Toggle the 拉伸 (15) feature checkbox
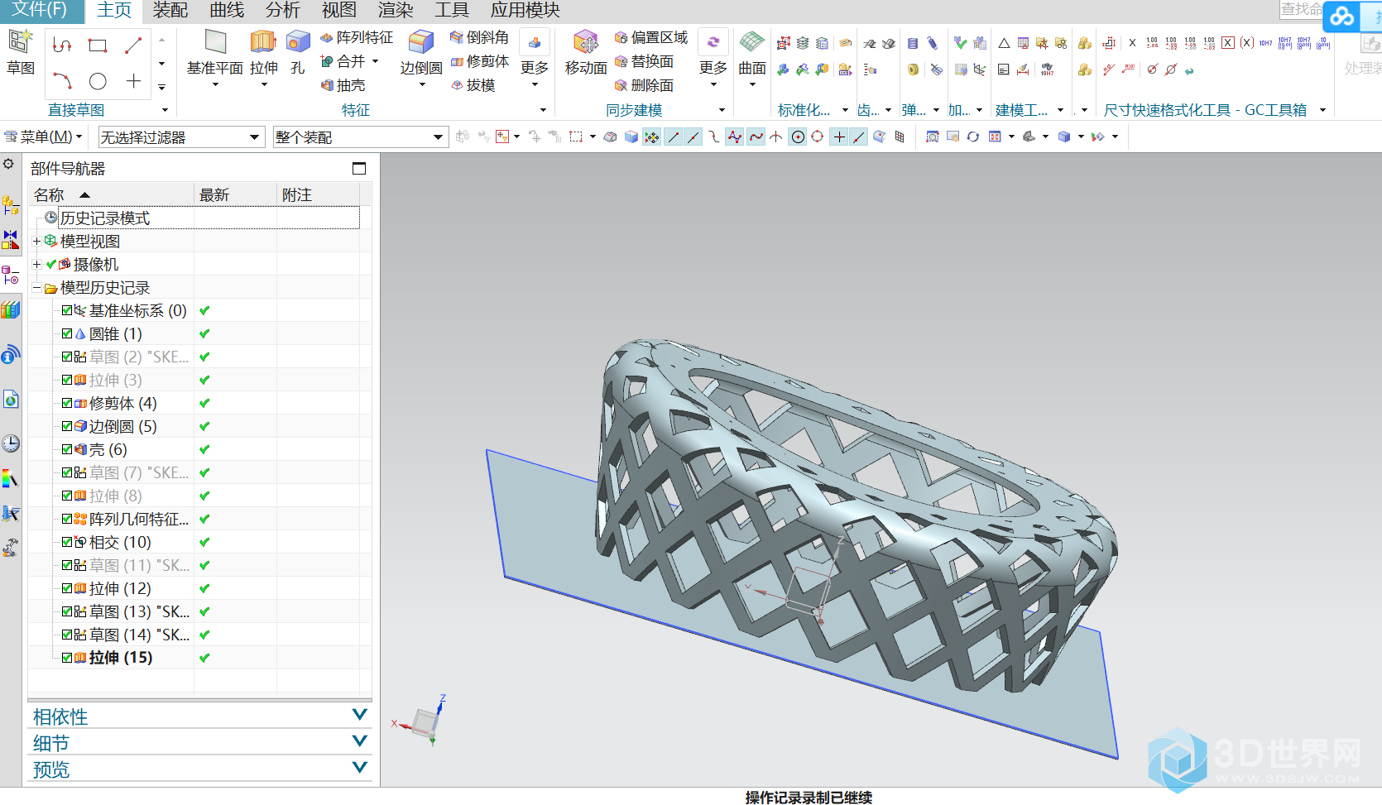1382x805 pixels. coord(67,658)
